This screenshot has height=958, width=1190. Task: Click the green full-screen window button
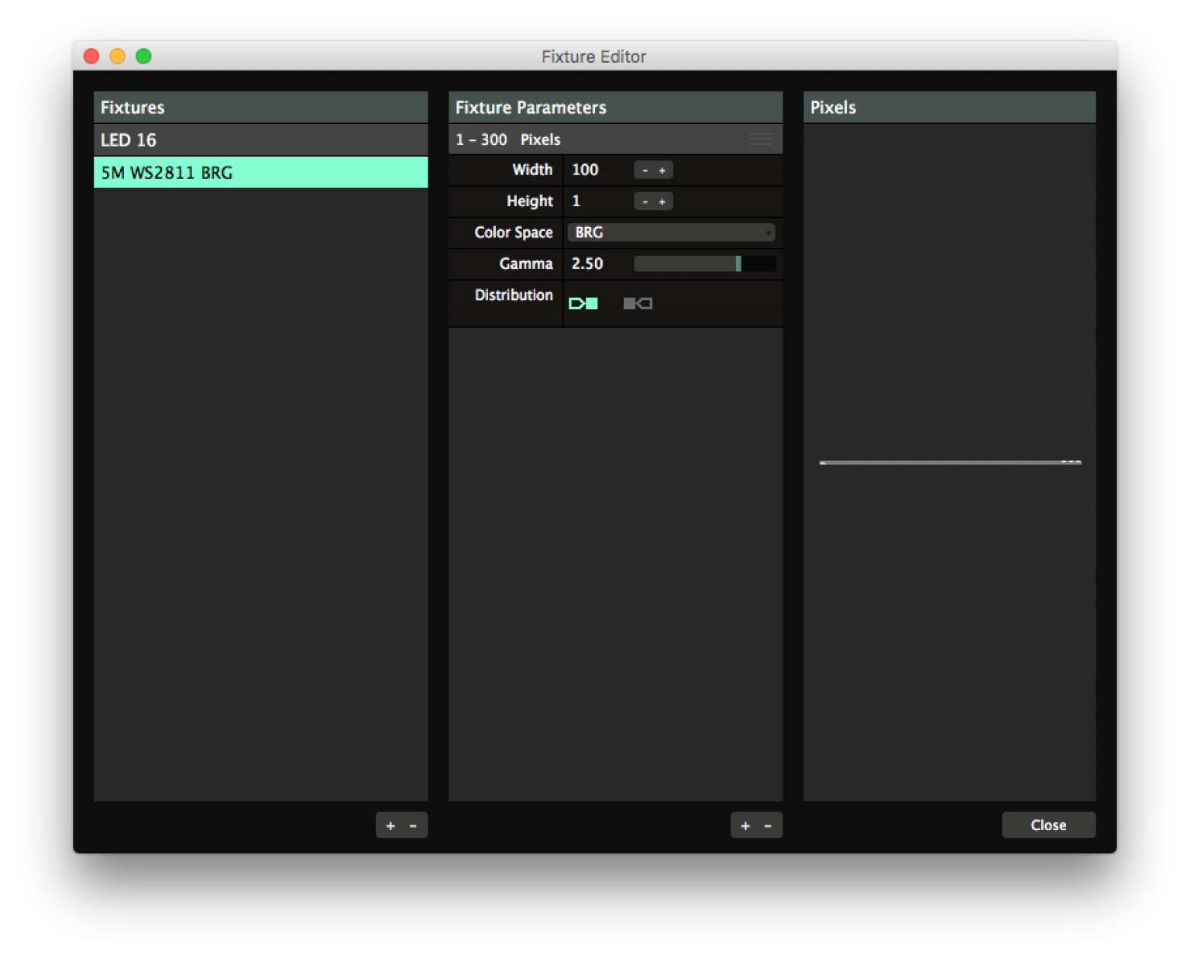pos(143,56)
